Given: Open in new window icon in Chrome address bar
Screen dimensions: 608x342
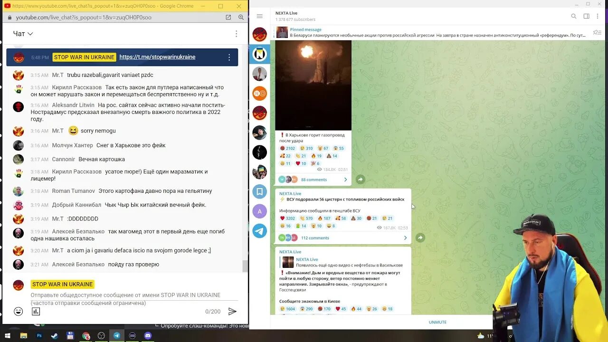Looking at the screenshot, I should point(228,17).
